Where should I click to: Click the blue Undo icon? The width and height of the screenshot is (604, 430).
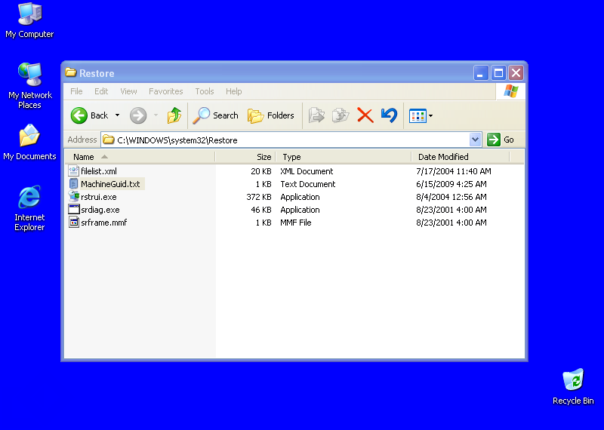pos(389,115)
